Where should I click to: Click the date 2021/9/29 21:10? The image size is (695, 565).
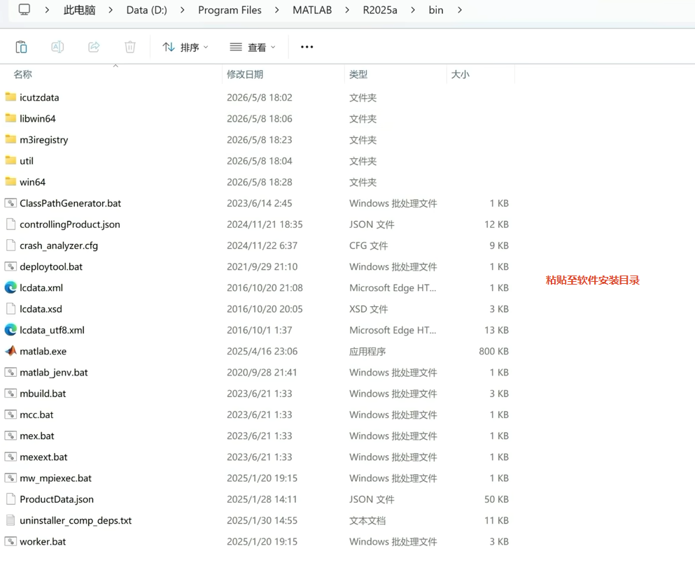[262, 266]
